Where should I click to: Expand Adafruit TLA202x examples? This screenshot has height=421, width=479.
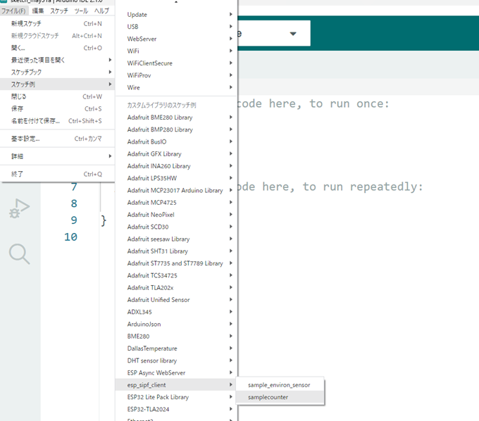tap(176, 287)
